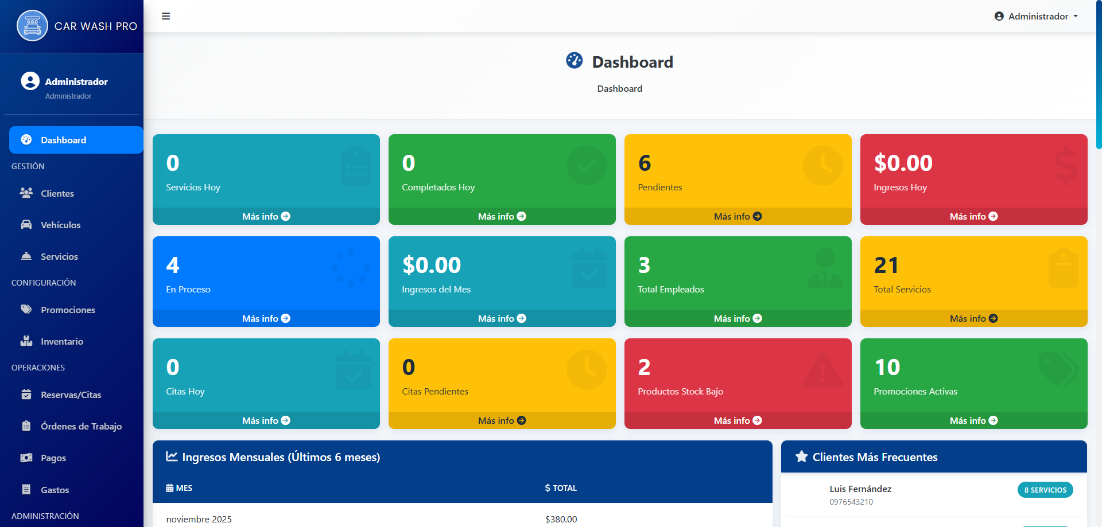Screen dimensions: 1102x527
Task: Click the Promociones tags icon in sidebar
Action: click(26, 310)
